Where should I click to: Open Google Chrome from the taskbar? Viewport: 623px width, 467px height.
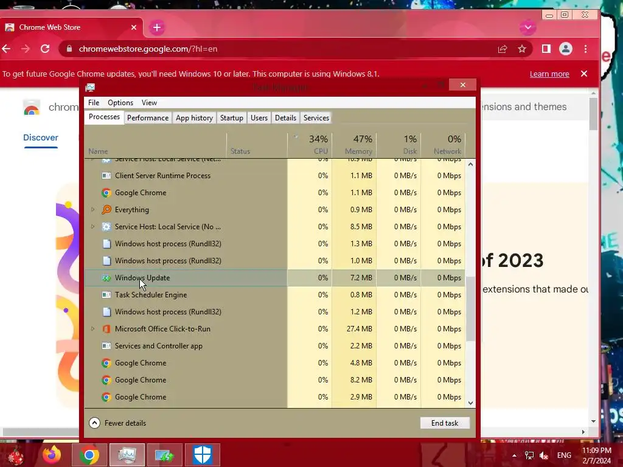(x=89, y=455)
